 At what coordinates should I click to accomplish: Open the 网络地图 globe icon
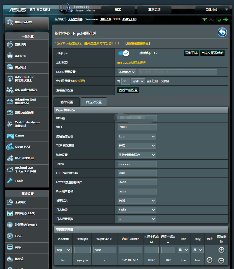[x=10, y=45]
